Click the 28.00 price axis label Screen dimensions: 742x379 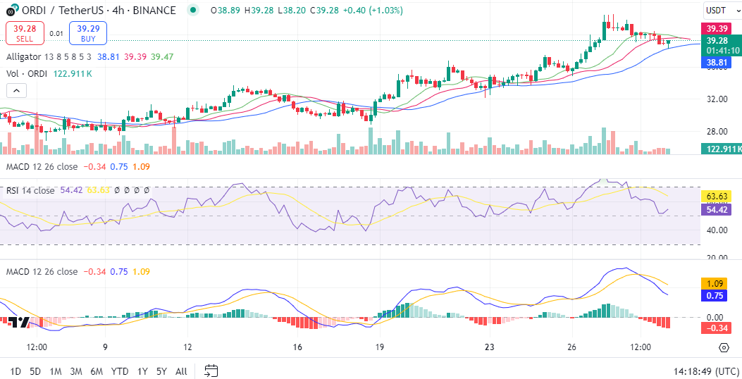(x=716, y=132)
